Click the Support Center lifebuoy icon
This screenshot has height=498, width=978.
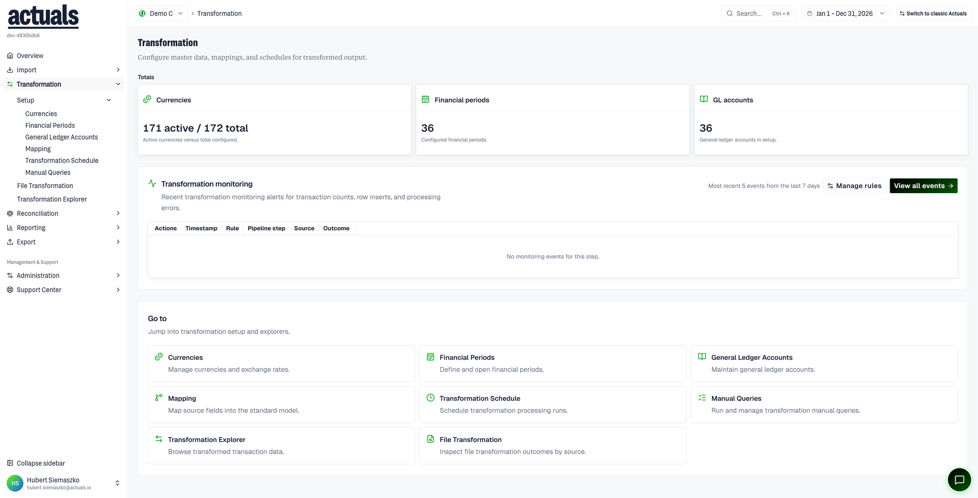(x=10, y=290)
